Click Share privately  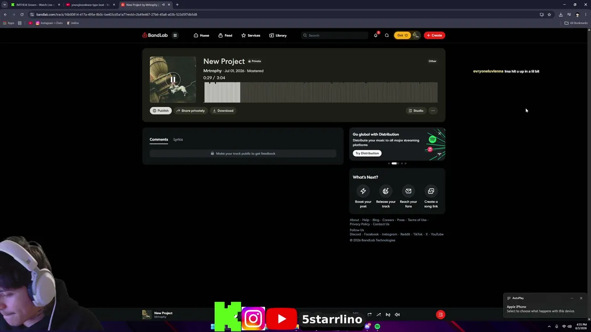pos(191,111)
